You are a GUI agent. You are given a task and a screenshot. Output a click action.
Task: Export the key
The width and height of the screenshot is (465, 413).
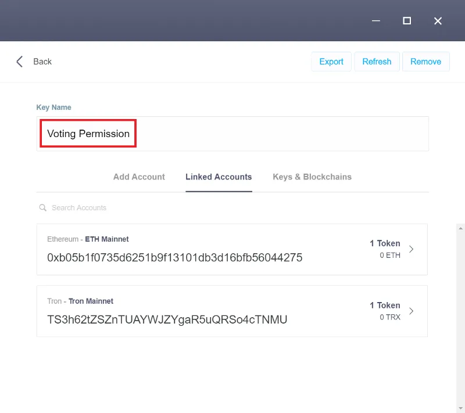(331, 62)
